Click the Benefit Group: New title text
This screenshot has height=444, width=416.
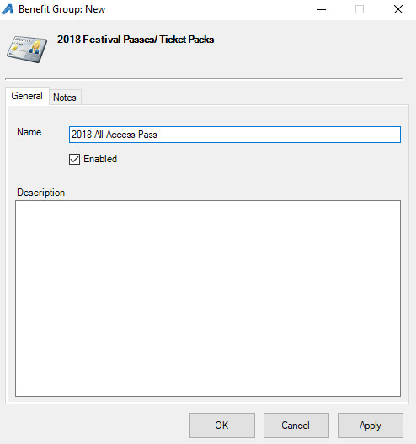click(x=61, y=9)
